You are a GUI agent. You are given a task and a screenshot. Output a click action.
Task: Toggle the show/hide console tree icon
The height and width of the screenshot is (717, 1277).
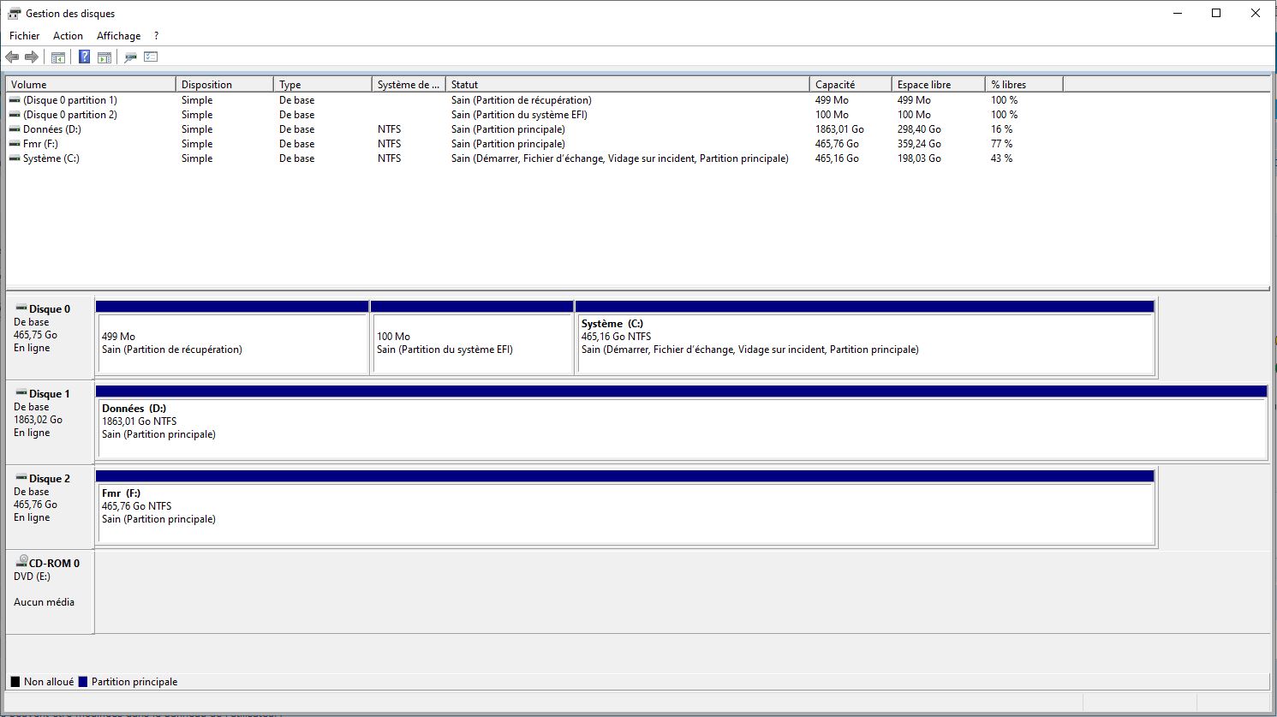click(58, 57)
